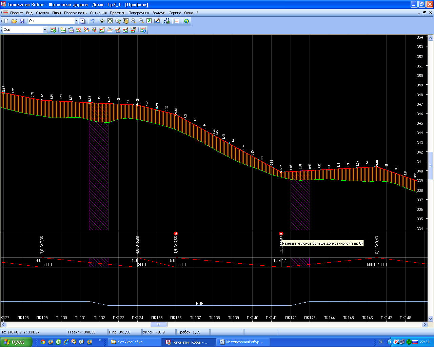Viewport: 434px width, 347px height.
Task: Click the profile windows icon beside the top Ось combo
Action: pos(83,21)
